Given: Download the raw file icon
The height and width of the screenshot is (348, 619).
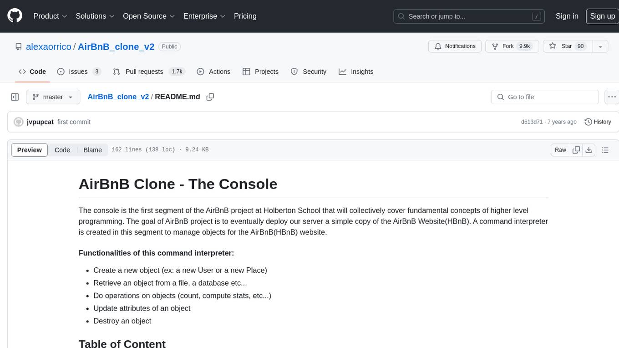Looking at the screenshot, I should click(x=589, y=150).
